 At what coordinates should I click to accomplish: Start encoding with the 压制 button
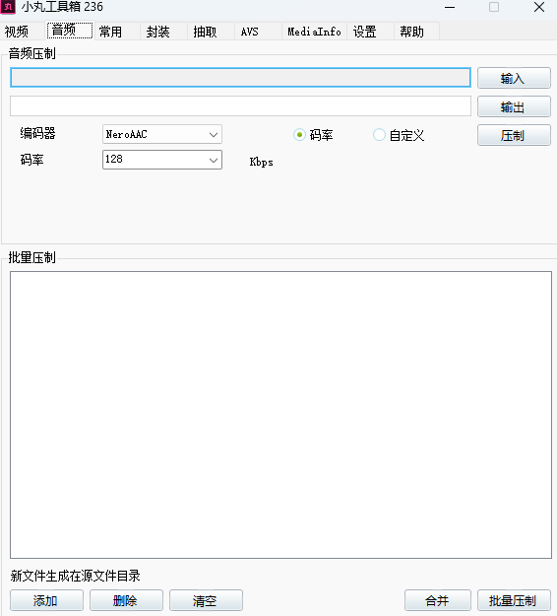click(x=514, y=135)
